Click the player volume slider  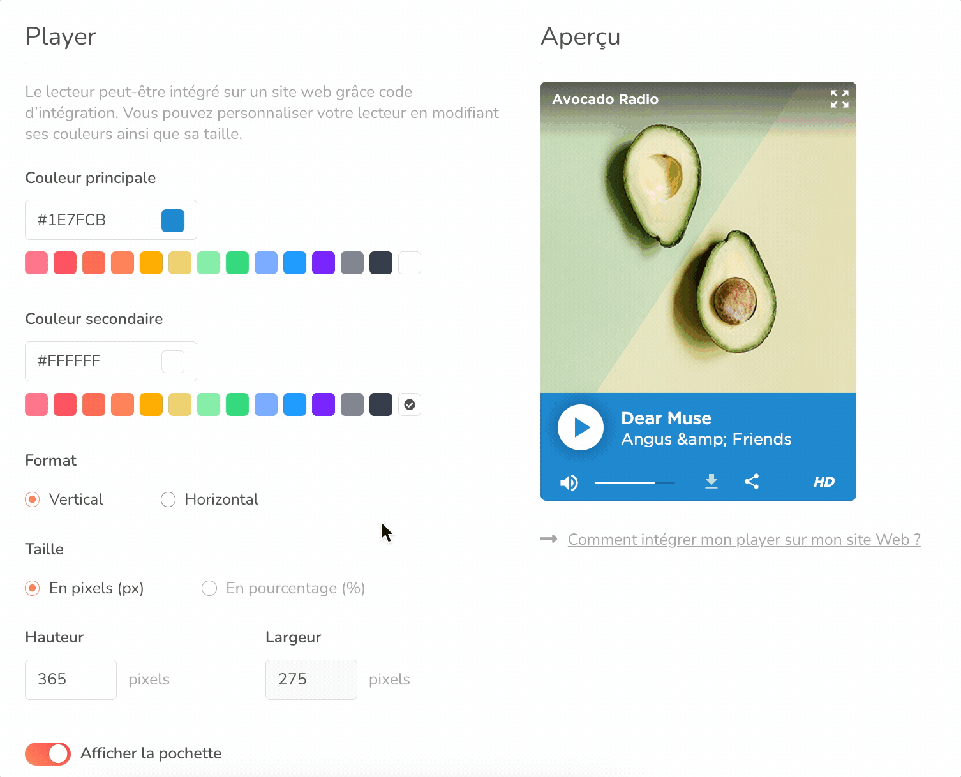pyautogui.click(x=634, y=482)
